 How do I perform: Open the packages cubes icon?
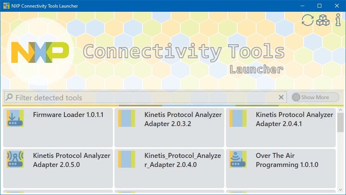pyautogui.click(x=323, y=20)
